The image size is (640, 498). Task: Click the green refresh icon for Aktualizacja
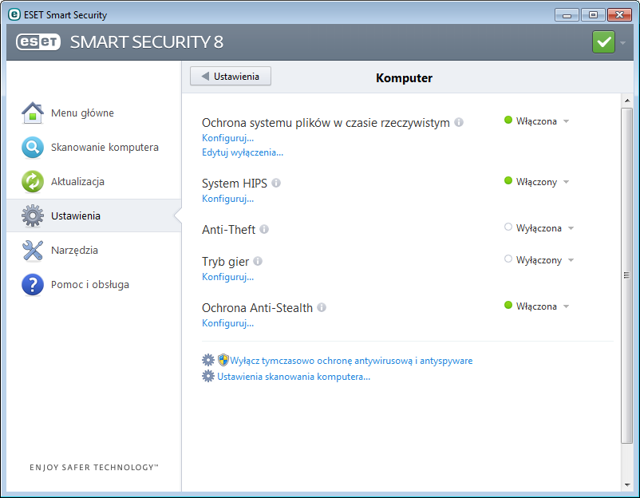coord(33,181)
